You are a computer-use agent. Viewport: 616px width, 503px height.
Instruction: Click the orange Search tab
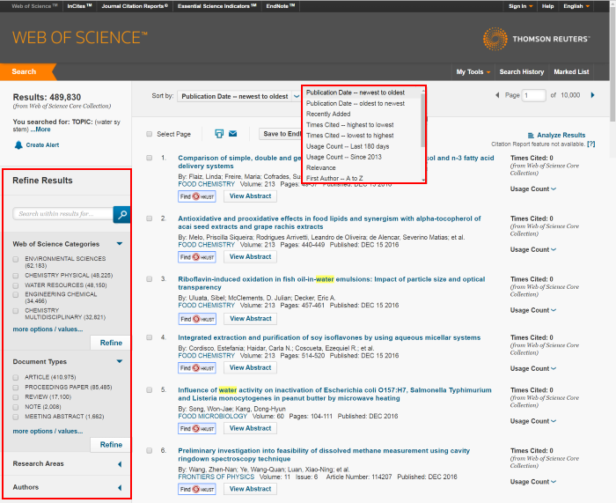(25, 72)
